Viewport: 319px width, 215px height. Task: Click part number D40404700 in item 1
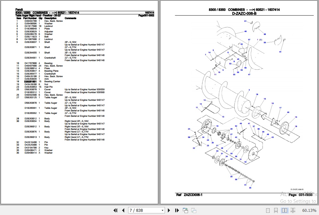(x=30, y=21)
